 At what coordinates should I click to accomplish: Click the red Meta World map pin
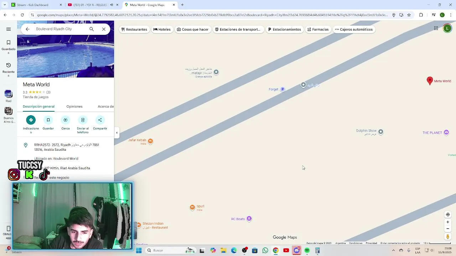click(430, 81)
